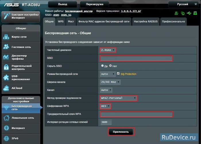Click the green copy/clients status icon
Viewport: 201px width, 144px height.
[x=183, y=13]
